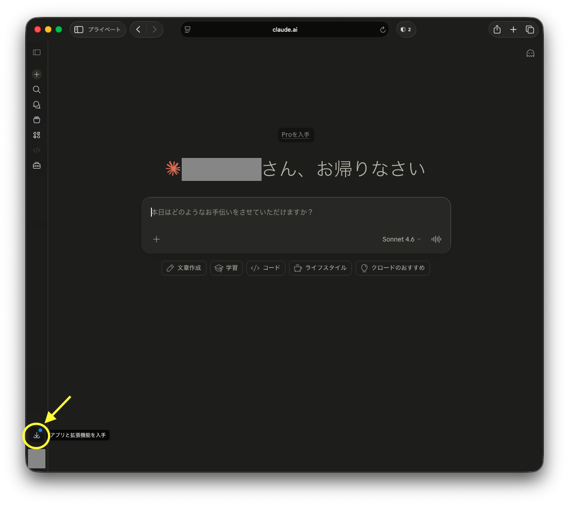Select 学習 suggestion chip
This screenshot has width=569, height=506.
click(x=226, y=268)
